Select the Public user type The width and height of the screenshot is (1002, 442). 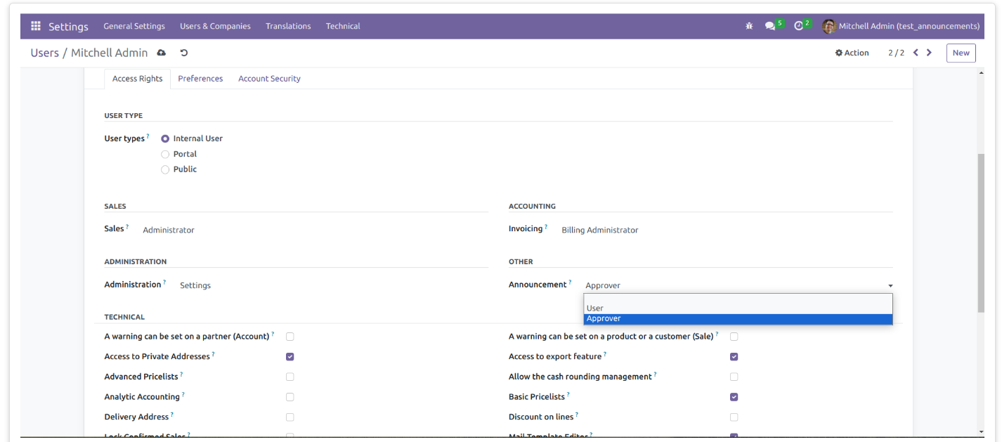pyautogui.click(x=165, y=169)
